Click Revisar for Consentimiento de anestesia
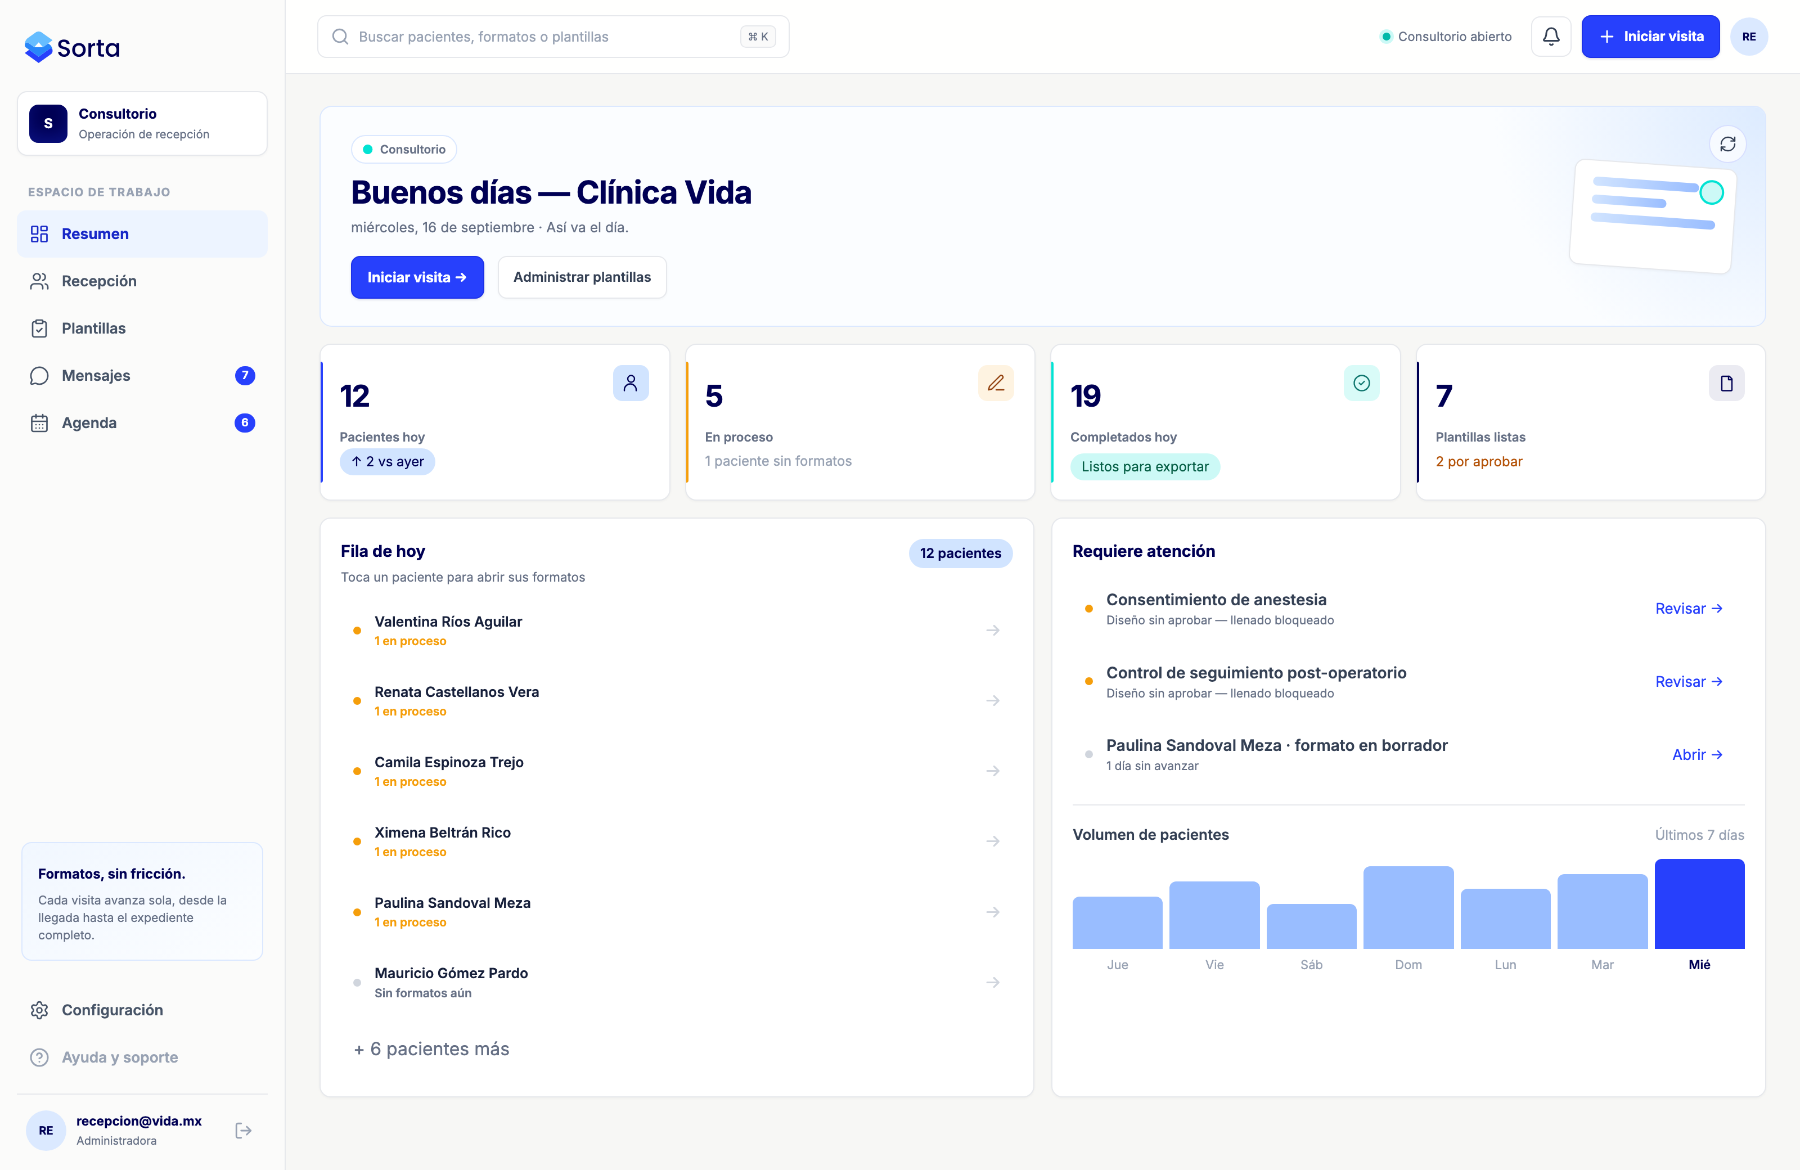The height and width of the screenshot is (1170, 1800). pos(1688,609)
